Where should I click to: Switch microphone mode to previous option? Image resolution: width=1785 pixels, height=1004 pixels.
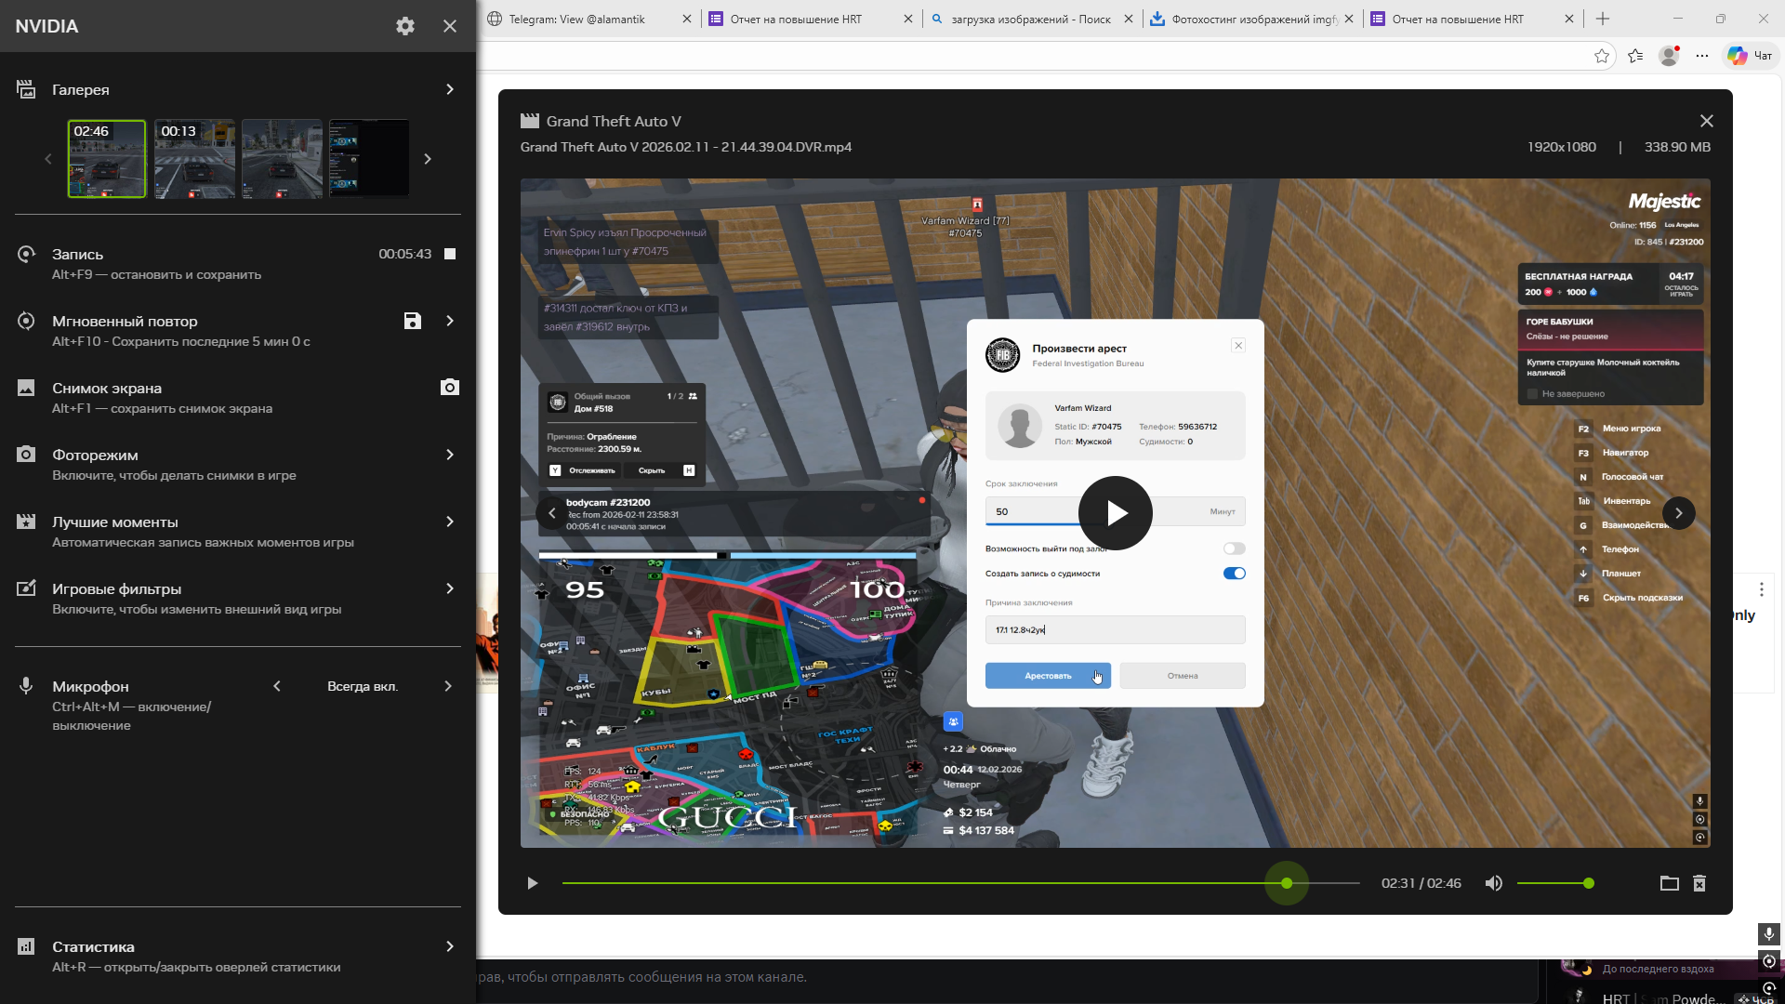pos(277,686)
